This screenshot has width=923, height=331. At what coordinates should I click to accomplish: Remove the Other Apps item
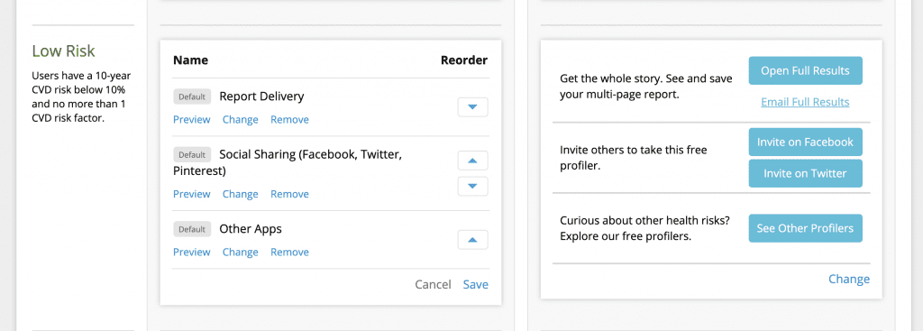[x=289, y=252]
